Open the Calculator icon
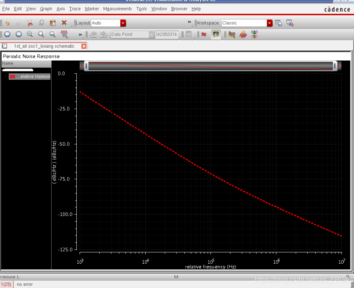 189,34
